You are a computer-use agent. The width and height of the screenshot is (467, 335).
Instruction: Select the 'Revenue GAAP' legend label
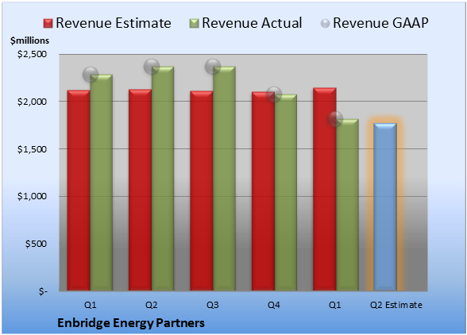click(x=380, y=23)
